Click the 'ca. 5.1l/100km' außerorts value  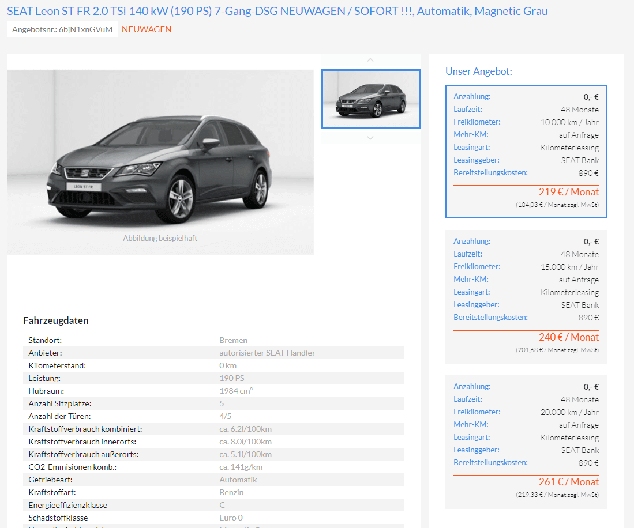tap(245, 454)
